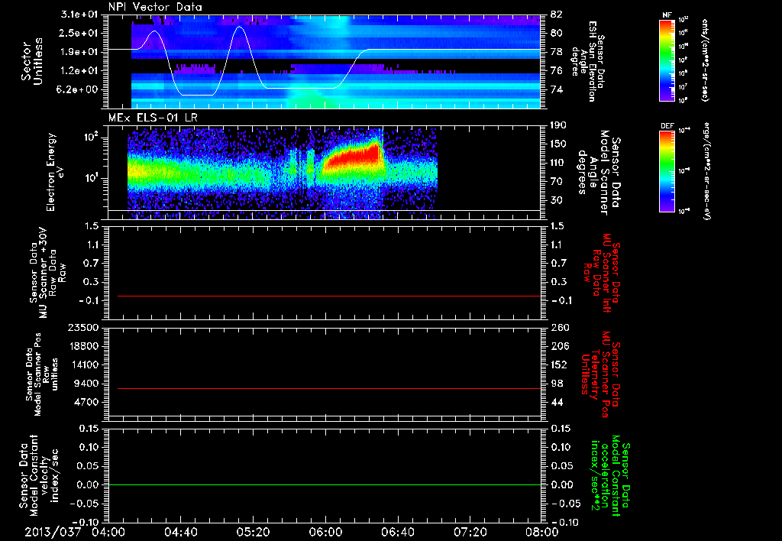
Task: Click the "76" Sun elevation tick label
Action: 556,71
